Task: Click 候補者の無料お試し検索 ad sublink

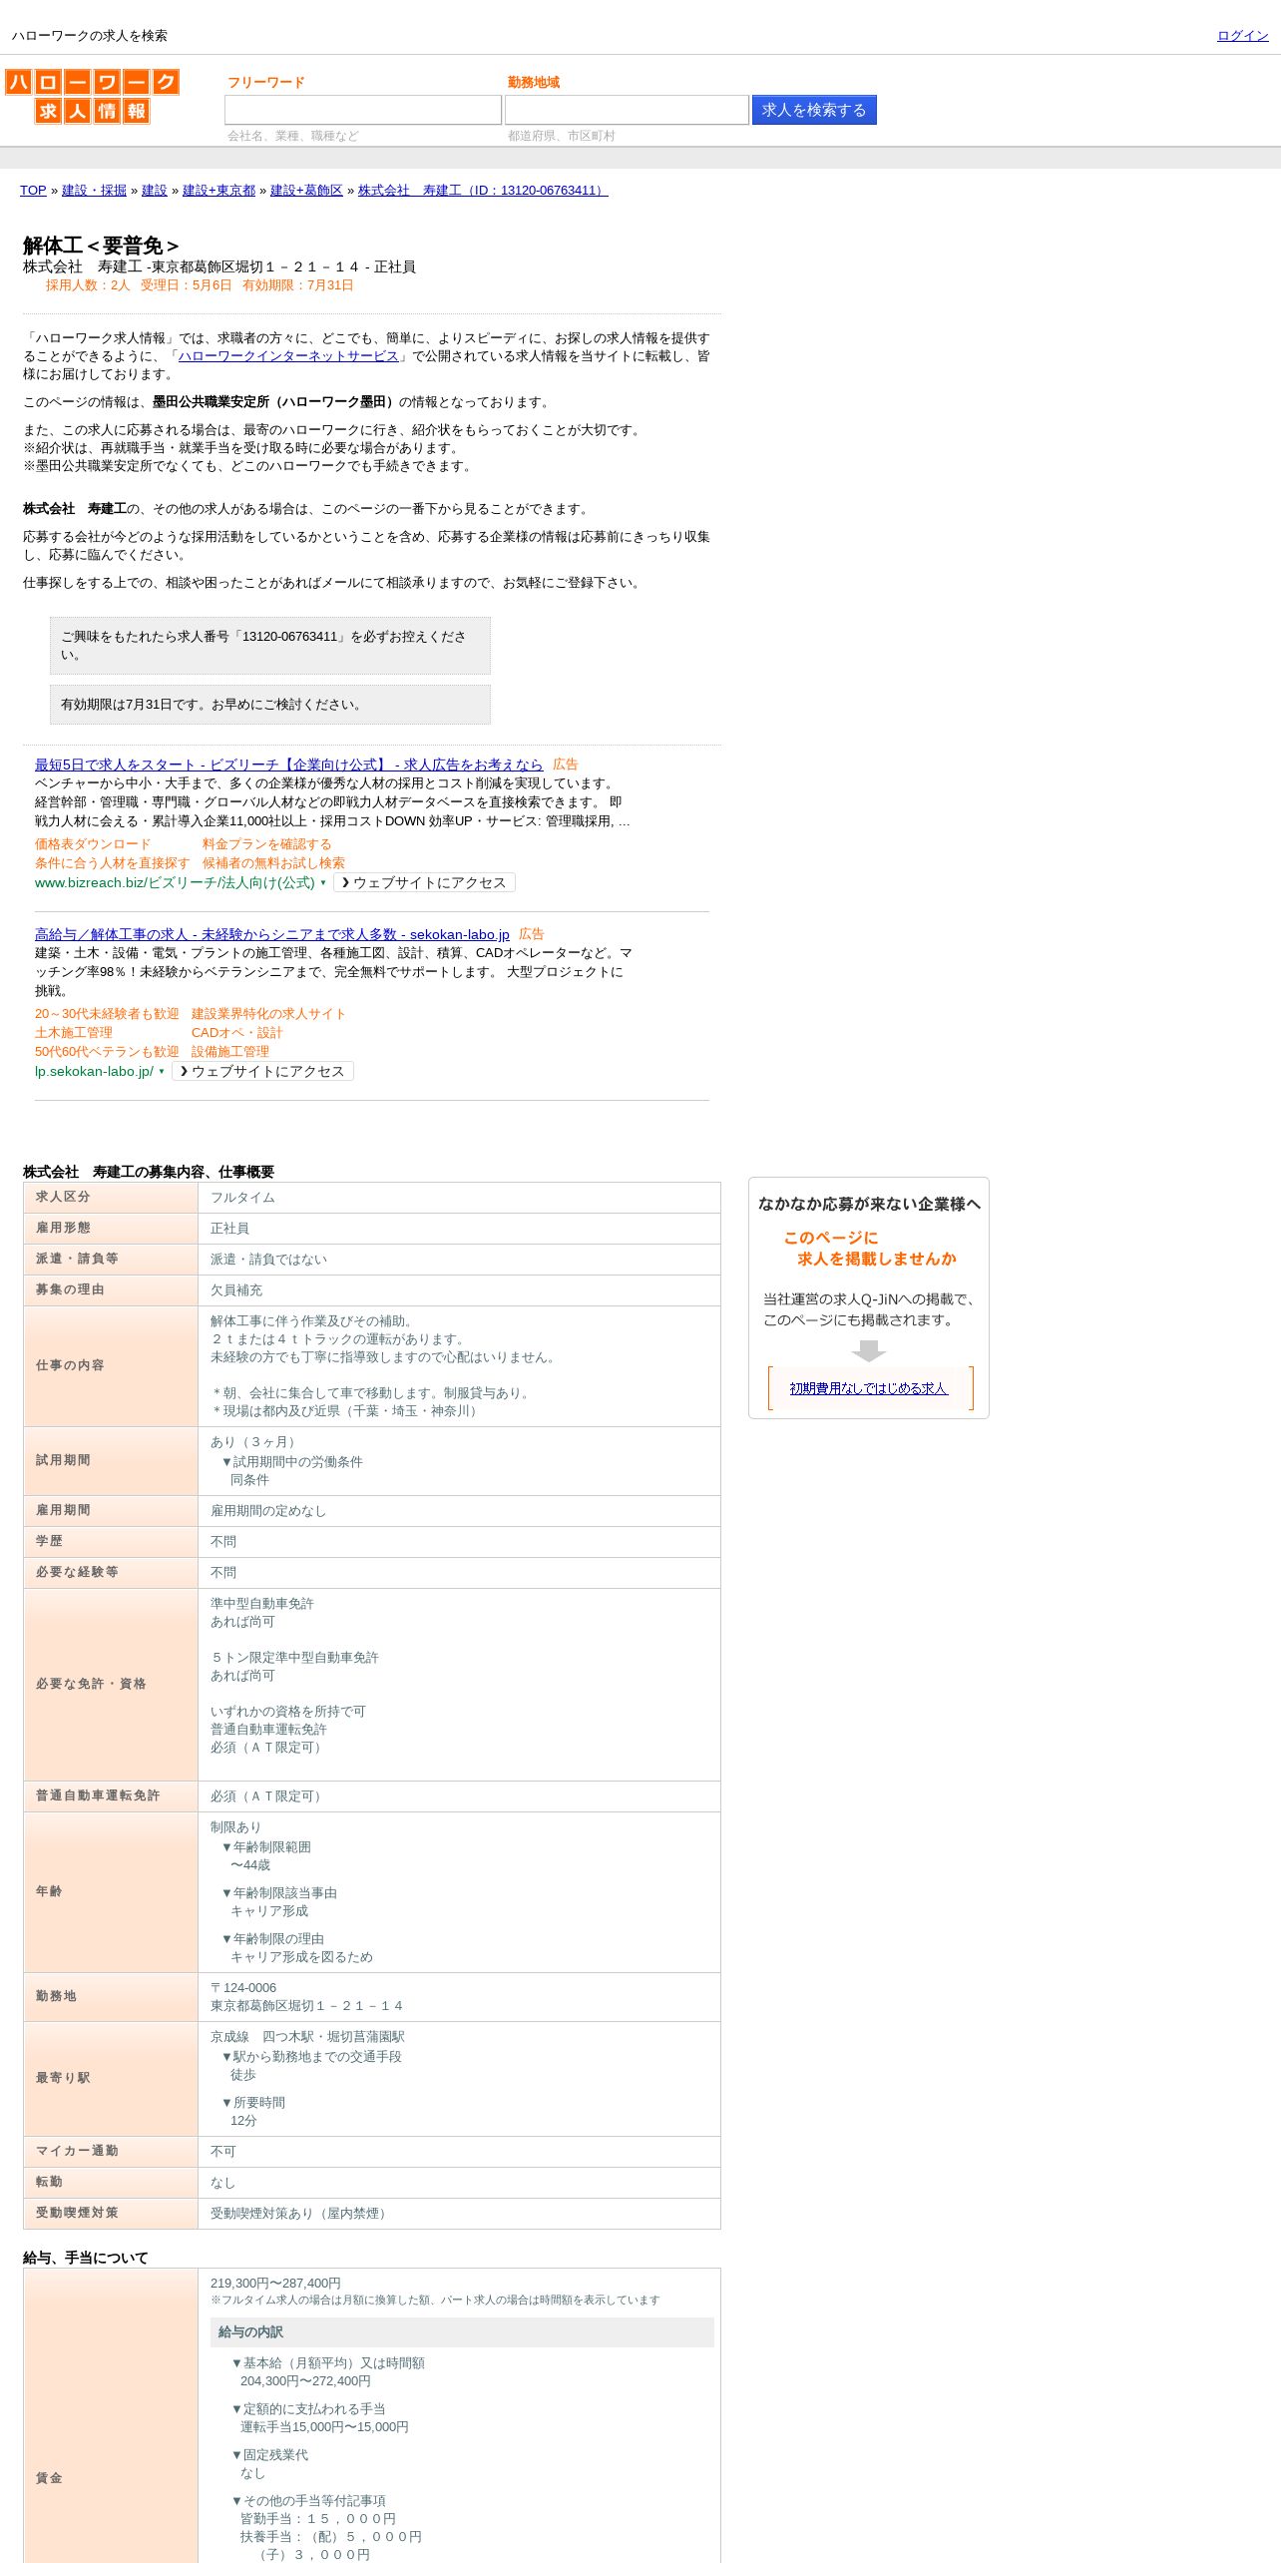Action: (273, 863)
